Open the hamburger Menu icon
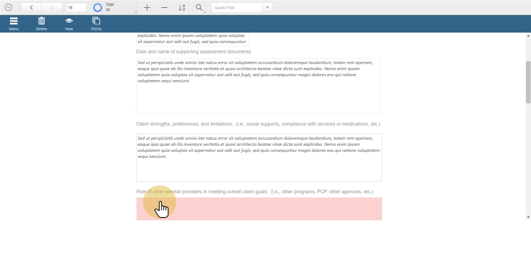Screen dimensions: 531x259 (x=14, y=23)
